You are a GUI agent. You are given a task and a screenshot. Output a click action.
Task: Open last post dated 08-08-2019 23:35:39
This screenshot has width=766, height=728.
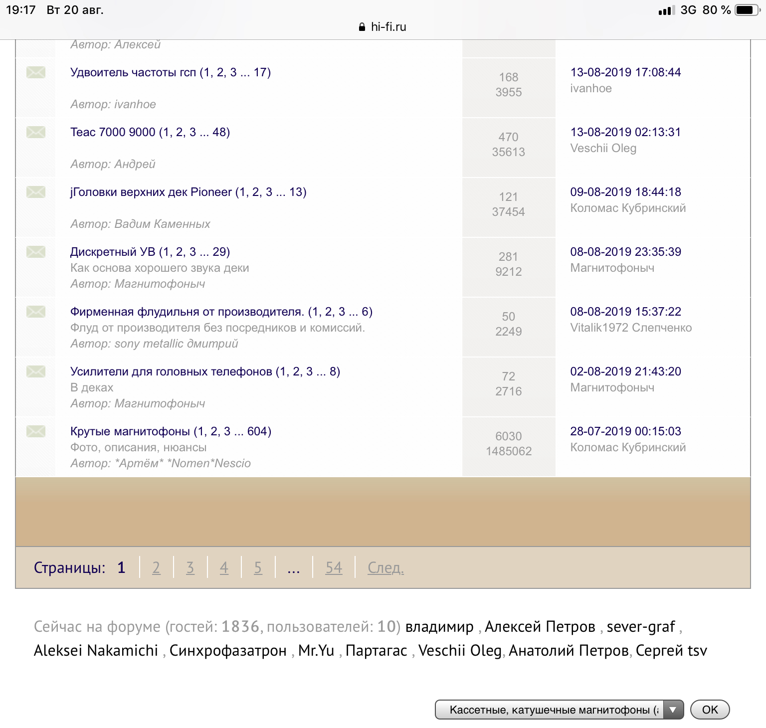point(625,252)
